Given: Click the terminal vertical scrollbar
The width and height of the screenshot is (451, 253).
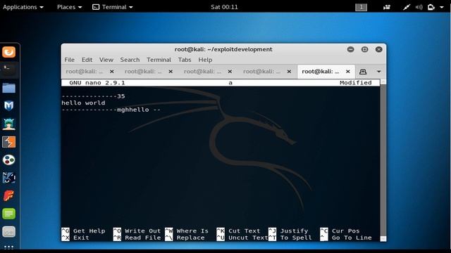Looking at the screenshot, I should click(383, 161).
